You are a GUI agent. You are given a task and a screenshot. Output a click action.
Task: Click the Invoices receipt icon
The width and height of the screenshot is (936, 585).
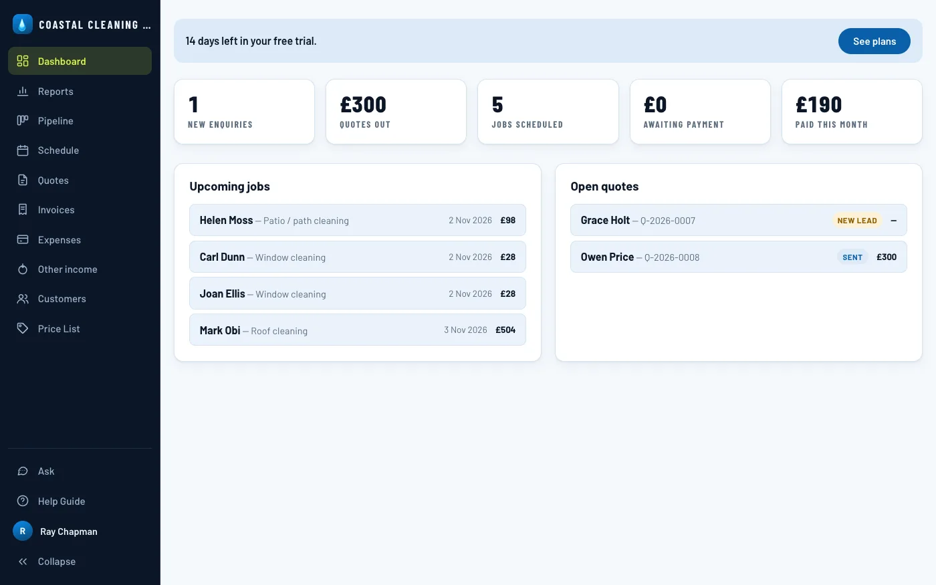pyautogui.click(x=23, y=209)
